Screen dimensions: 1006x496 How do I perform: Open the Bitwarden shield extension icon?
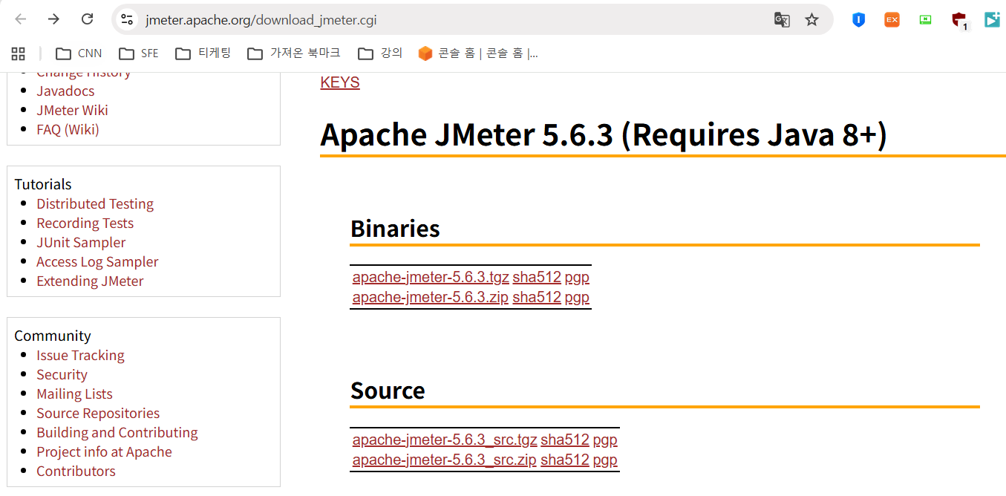point(859,20)
